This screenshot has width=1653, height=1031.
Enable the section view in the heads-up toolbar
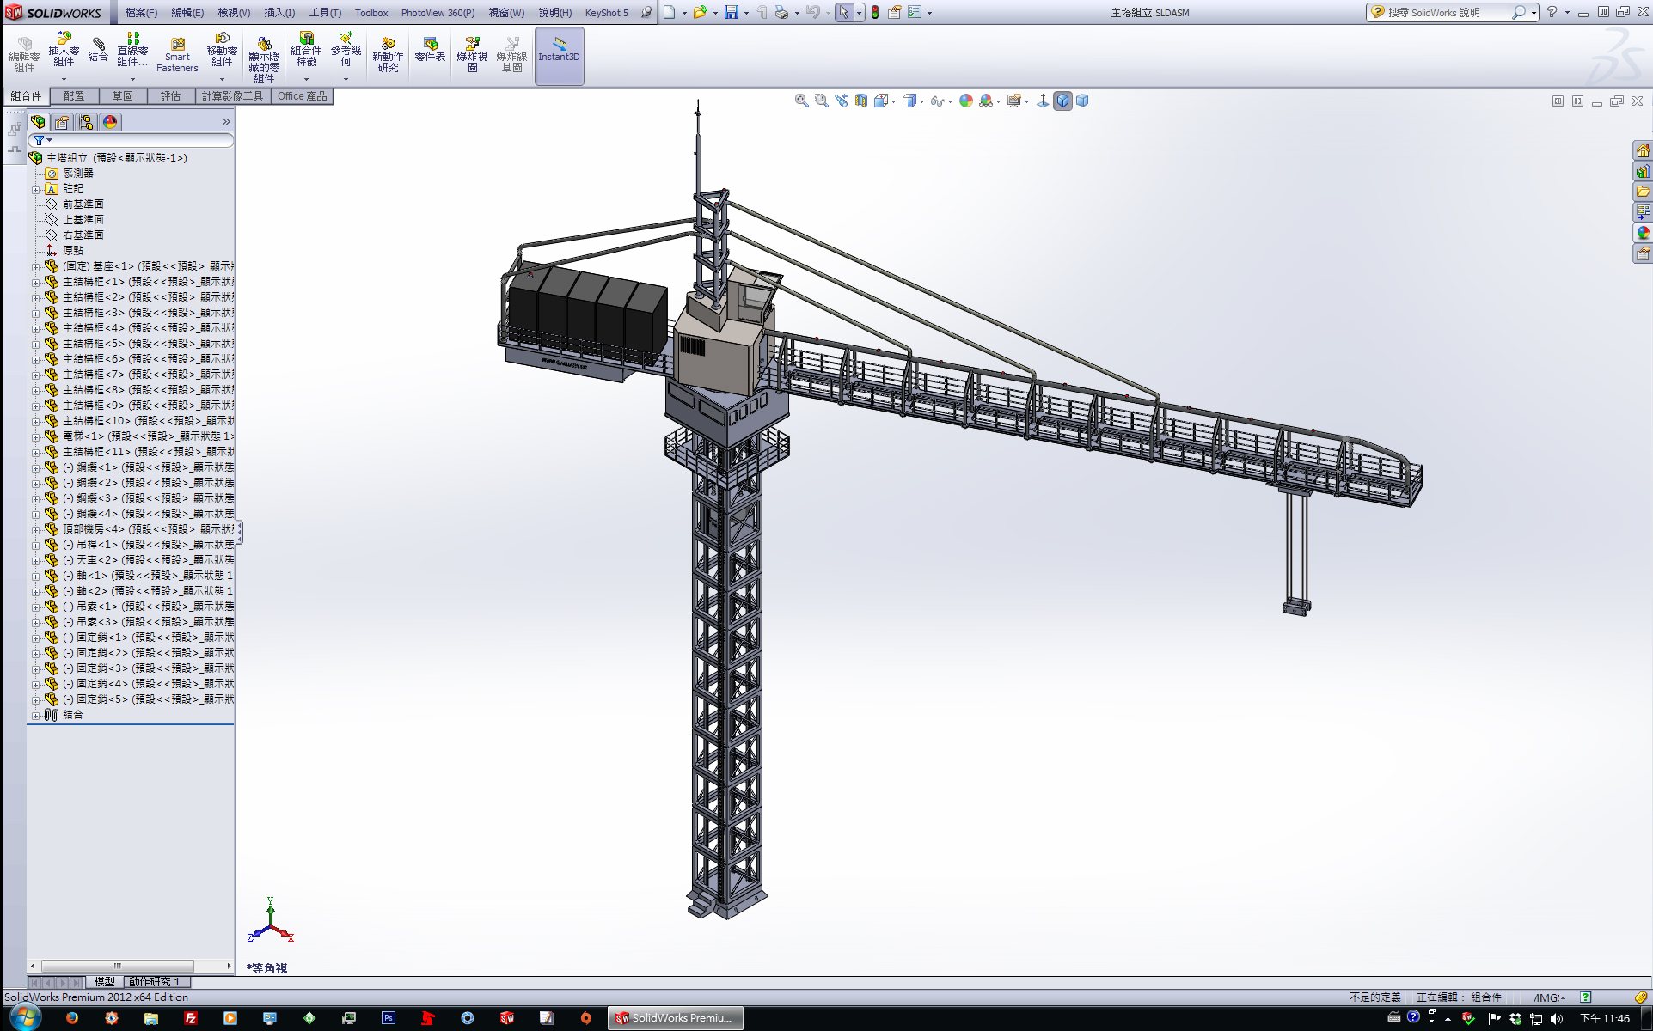coord(860,101)
